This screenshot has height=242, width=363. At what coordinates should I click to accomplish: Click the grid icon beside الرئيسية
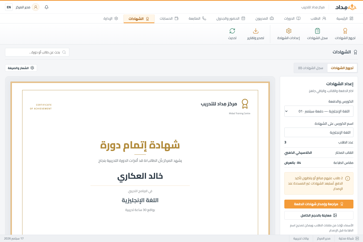[351, 18]
